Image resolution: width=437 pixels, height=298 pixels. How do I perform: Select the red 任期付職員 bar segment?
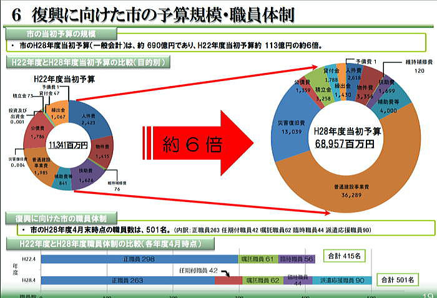pos(228,281)
